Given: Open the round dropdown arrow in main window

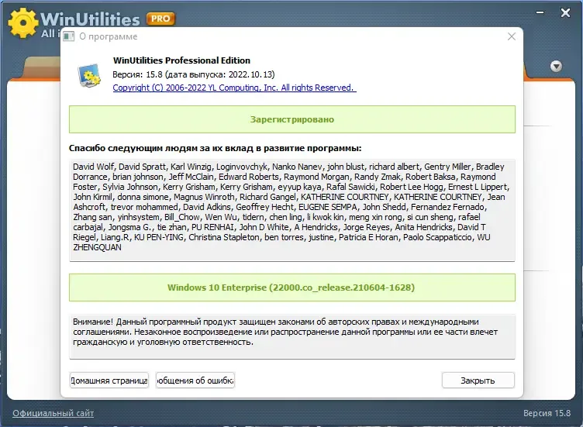Looking at the screenshot, I should point(556,66).
